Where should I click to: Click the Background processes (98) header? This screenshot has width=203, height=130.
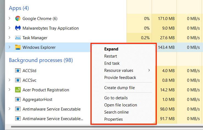[41, 60]
